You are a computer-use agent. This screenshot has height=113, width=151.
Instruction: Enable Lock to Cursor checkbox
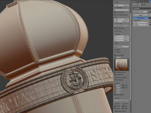coord(115,12)
